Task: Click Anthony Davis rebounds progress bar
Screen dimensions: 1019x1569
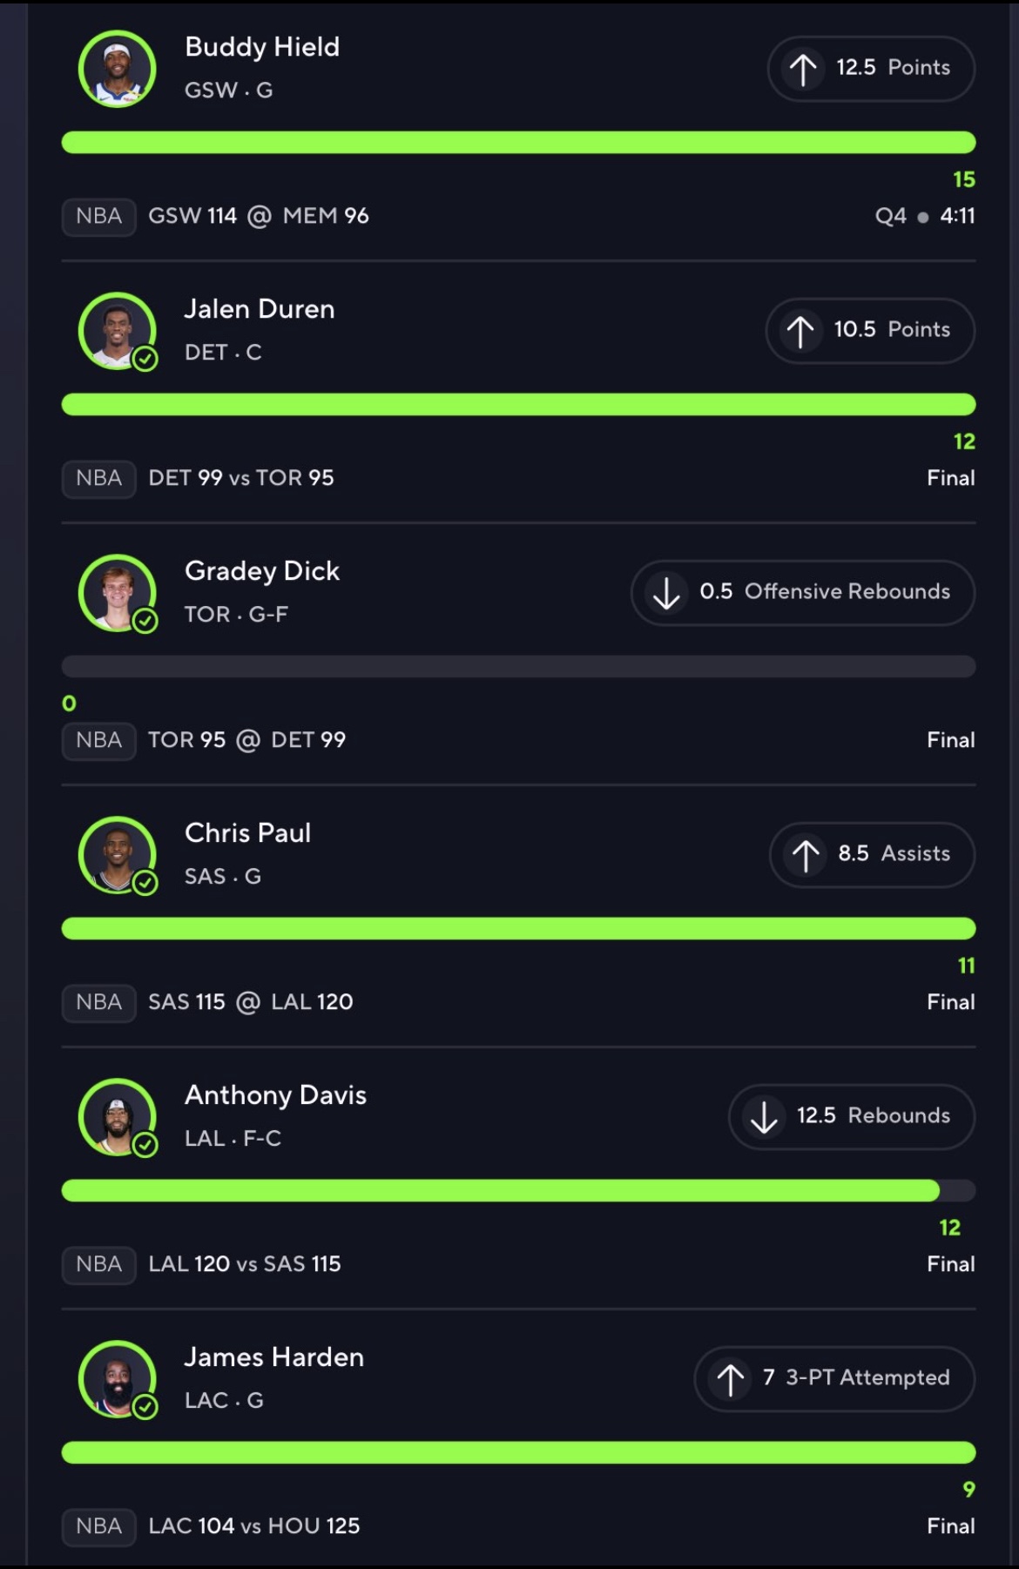Action: click(x=518, y=1190)
